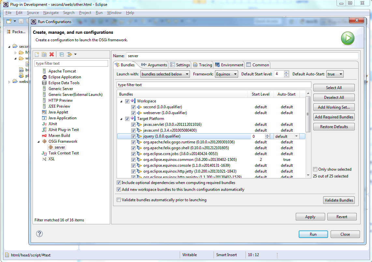Screen dimensions: 372x262
Task: Click the bundles filter text field
Action: (214, 85)
